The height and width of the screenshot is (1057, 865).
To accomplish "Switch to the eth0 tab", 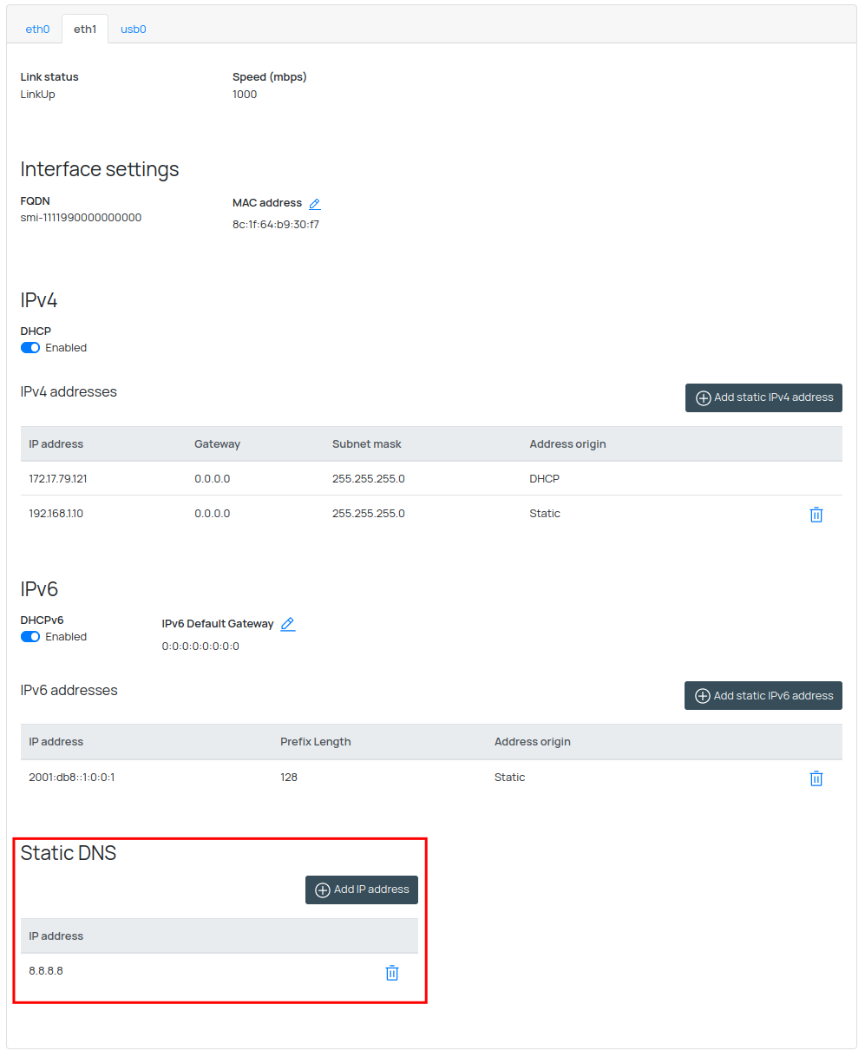I will pos(37,30).
